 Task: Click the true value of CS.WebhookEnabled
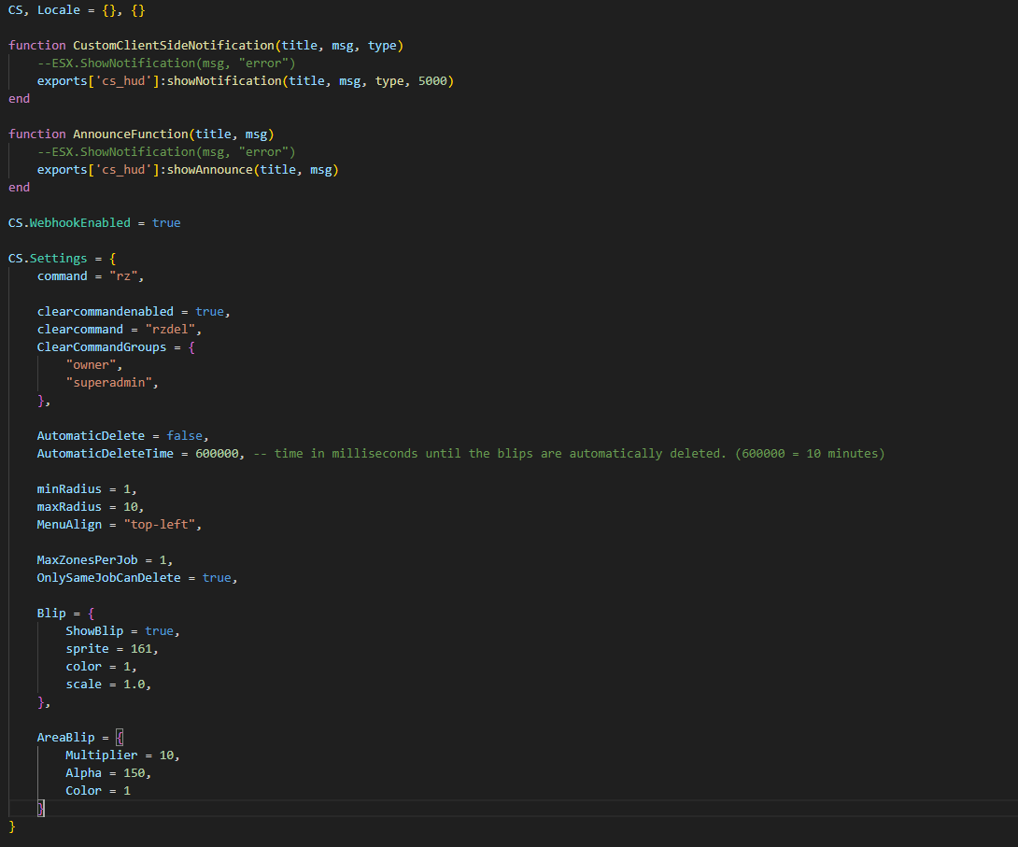coord(166,222)
